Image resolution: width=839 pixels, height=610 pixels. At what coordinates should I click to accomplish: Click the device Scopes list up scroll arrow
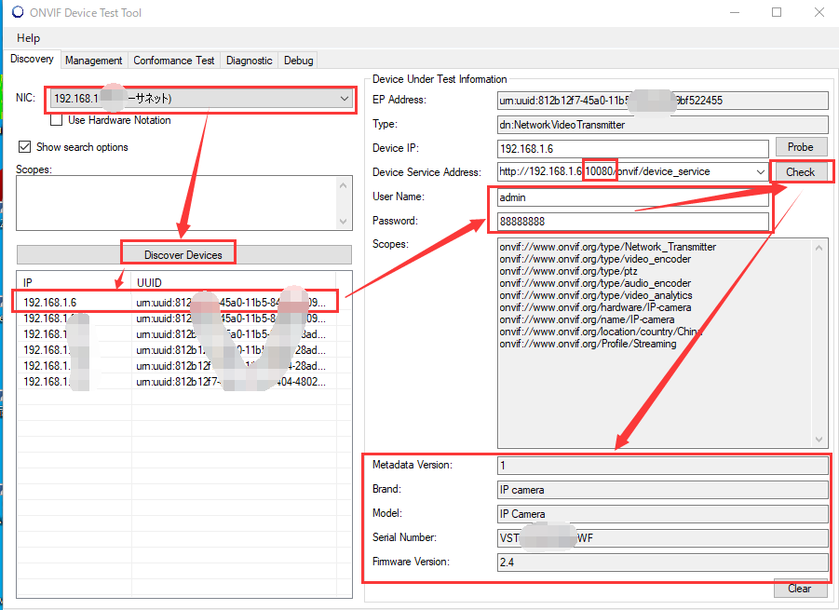pyautogui.click(x=819, y=247)
